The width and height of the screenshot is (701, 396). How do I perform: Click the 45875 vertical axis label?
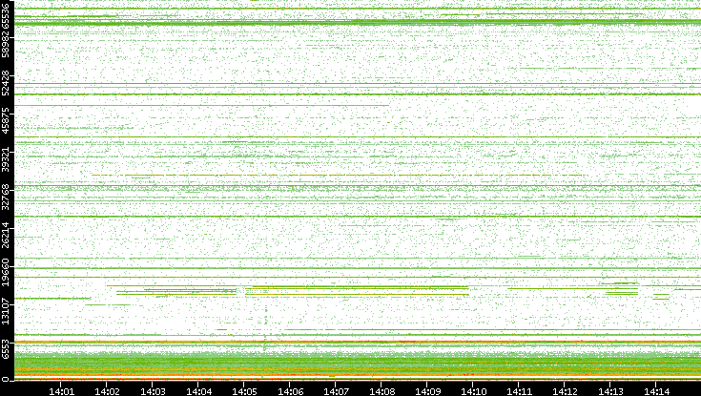click(x=7, y=123)
